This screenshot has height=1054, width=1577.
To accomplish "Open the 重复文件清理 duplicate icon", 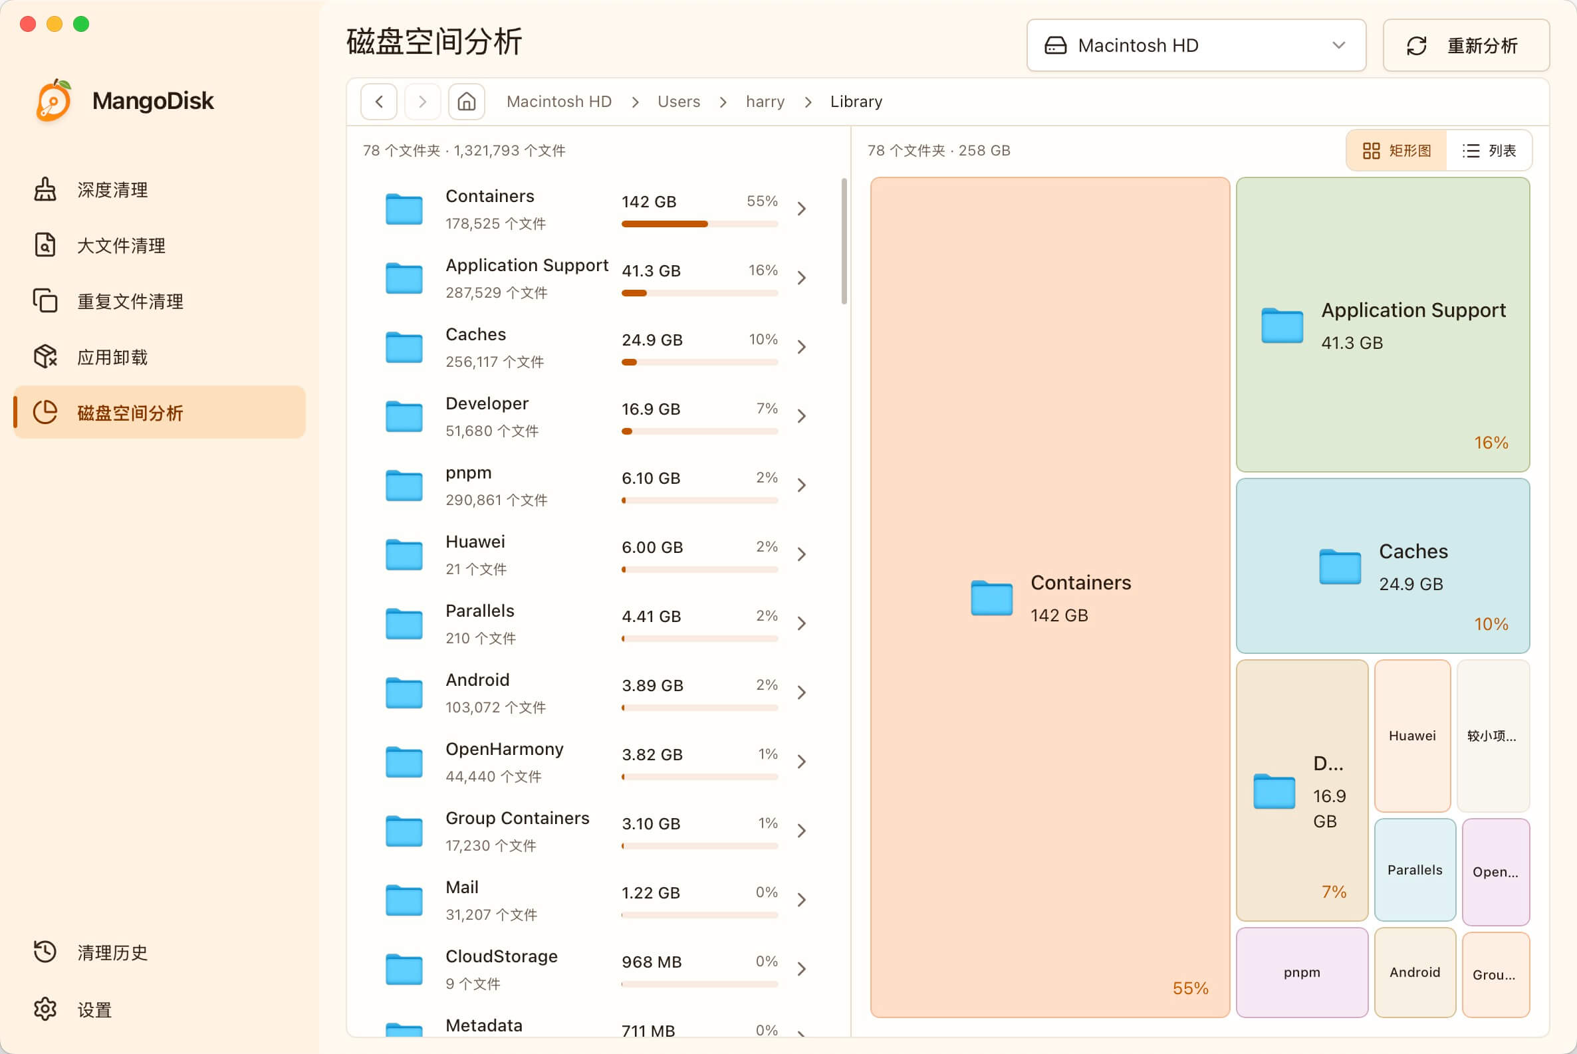I will pyautogui.click(x=45, y=301).
